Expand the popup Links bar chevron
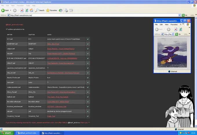This screenshot has height=135, width=197. click(x=189, y=34)
